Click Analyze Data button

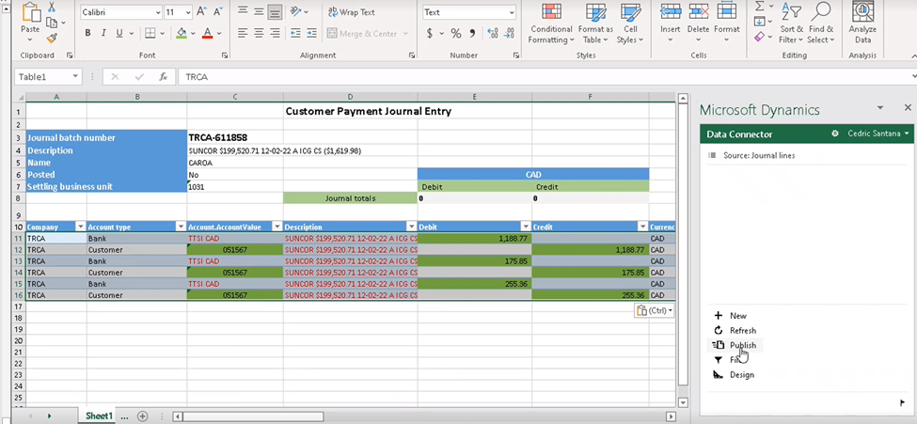coord(862,24)
